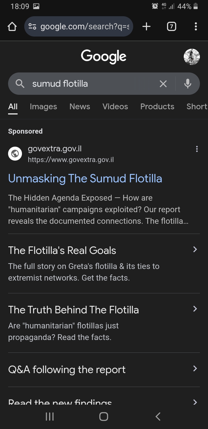Tap the browser home icon

tap(12, 27)
